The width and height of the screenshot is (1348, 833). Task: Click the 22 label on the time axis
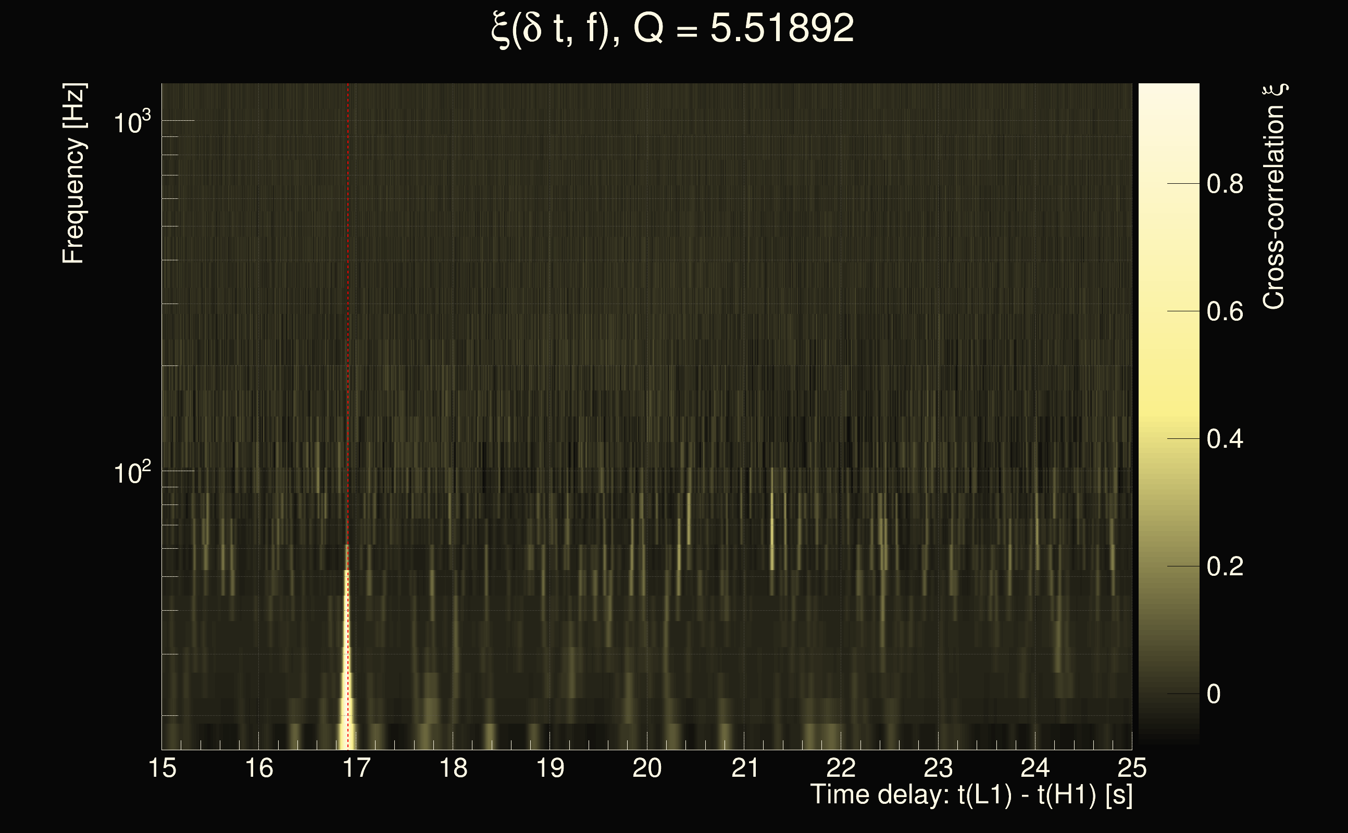(841, 768)
